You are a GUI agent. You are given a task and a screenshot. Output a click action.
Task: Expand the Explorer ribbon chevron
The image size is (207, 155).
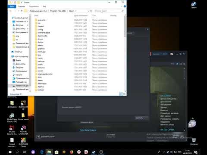122,6
